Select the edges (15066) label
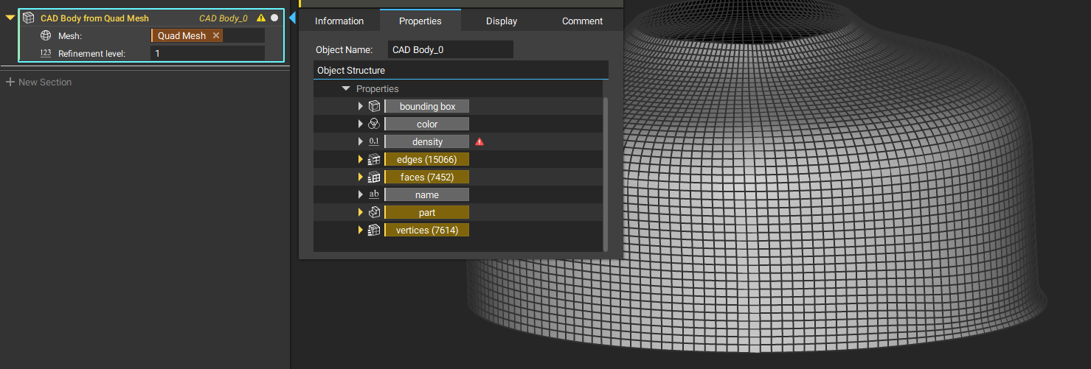The image size is (1091, 369). click(427, 159)
